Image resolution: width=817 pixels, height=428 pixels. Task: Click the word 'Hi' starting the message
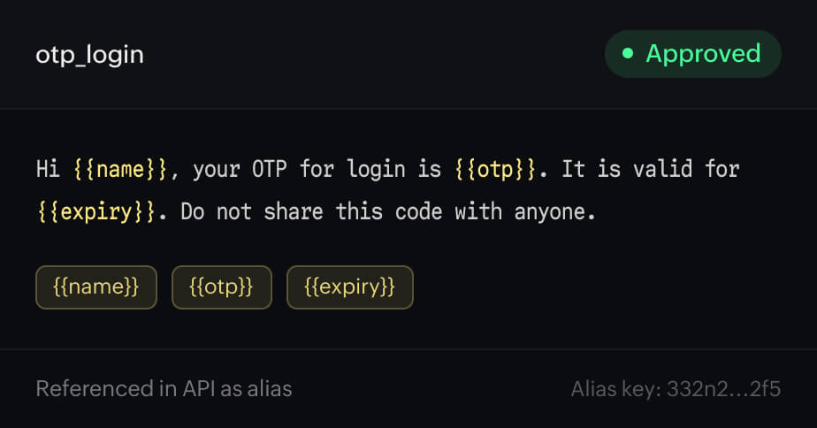click(48, 170)
